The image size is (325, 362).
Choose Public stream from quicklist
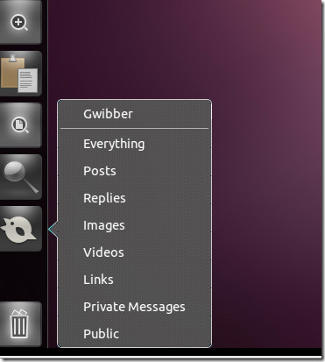102,334
